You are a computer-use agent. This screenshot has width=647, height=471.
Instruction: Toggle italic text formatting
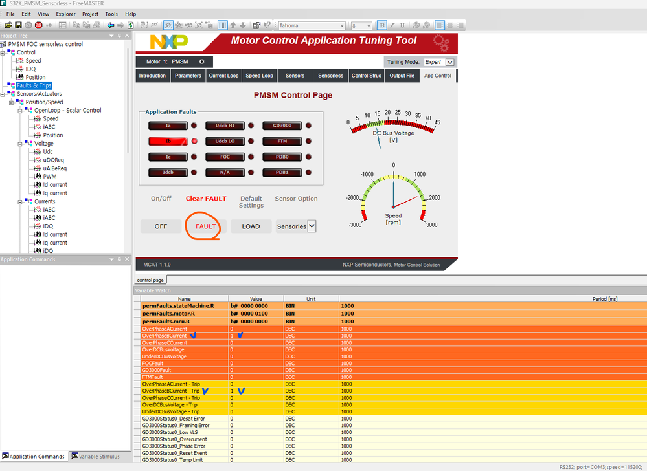point(392,25)
